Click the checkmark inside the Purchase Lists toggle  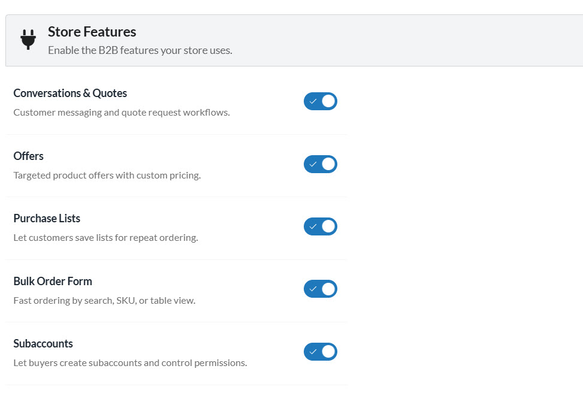point(314,226)
